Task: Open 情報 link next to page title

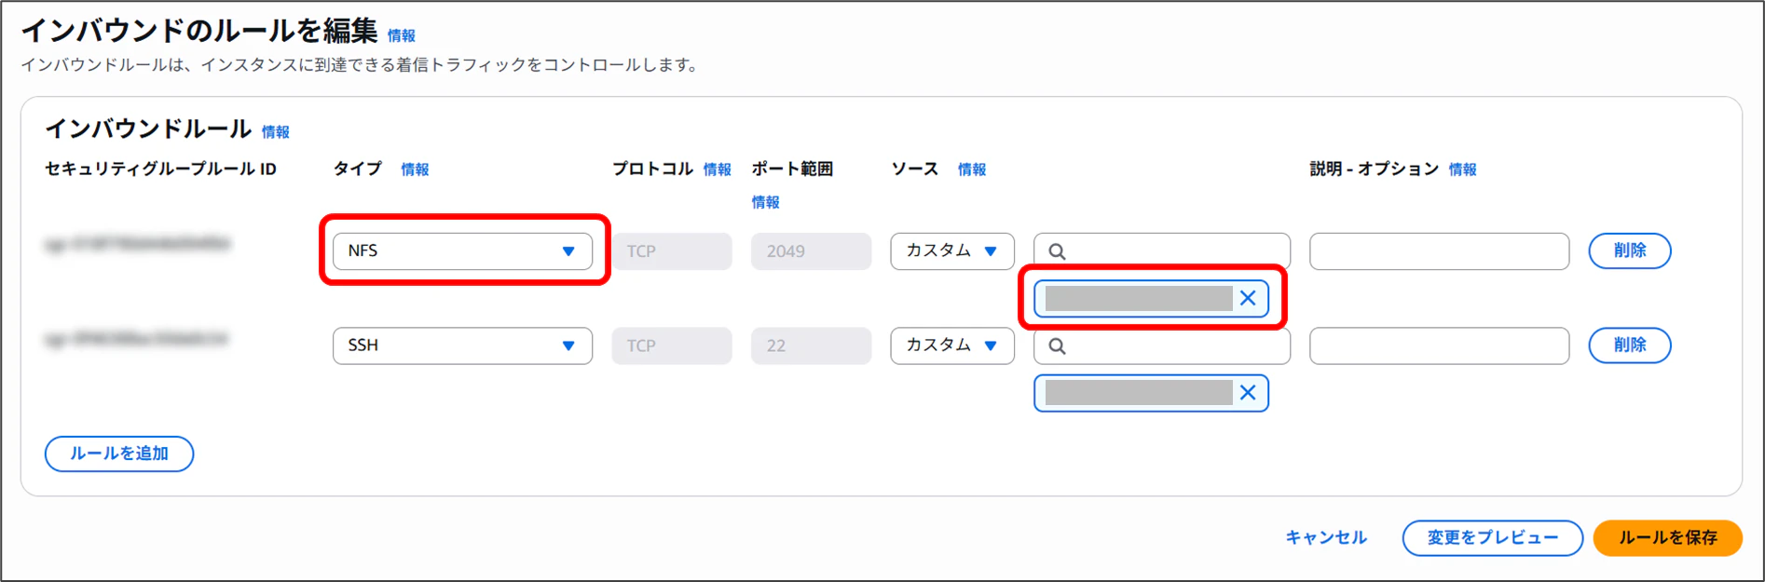Action: coord(402,35)
